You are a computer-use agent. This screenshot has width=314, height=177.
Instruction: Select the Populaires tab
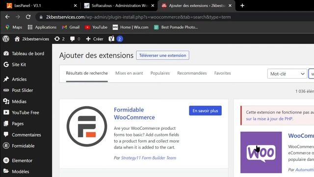(x=160, y=73)
